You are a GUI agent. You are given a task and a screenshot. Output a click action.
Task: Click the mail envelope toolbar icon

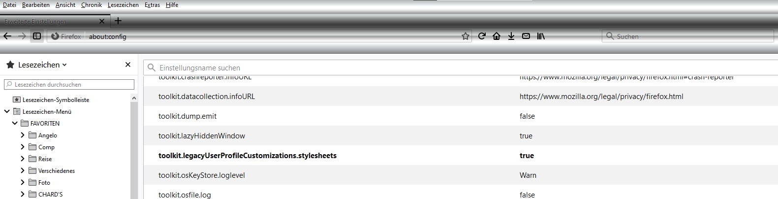point(526,36)
